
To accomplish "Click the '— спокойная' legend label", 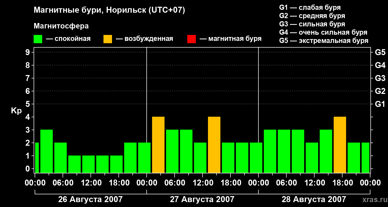I will [x=68, y=39].
